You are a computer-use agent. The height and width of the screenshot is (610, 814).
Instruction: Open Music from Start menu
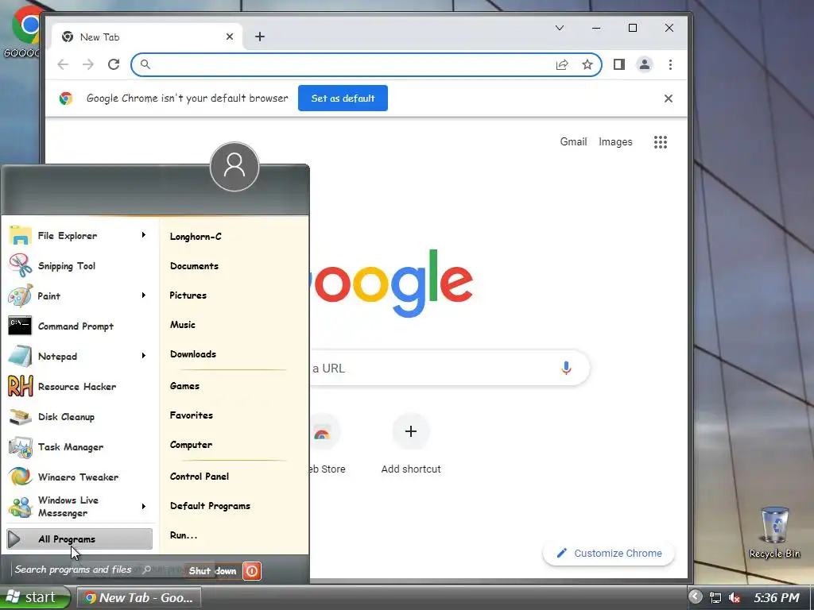pos(183,325)
